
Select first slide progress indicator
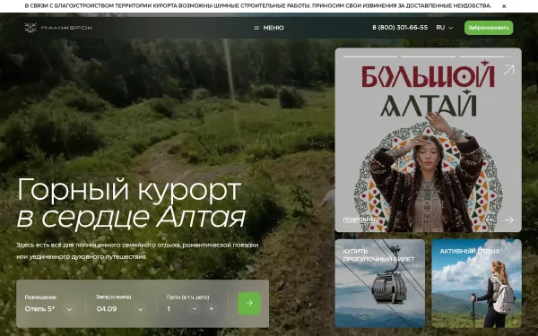(x=370, y=56)
